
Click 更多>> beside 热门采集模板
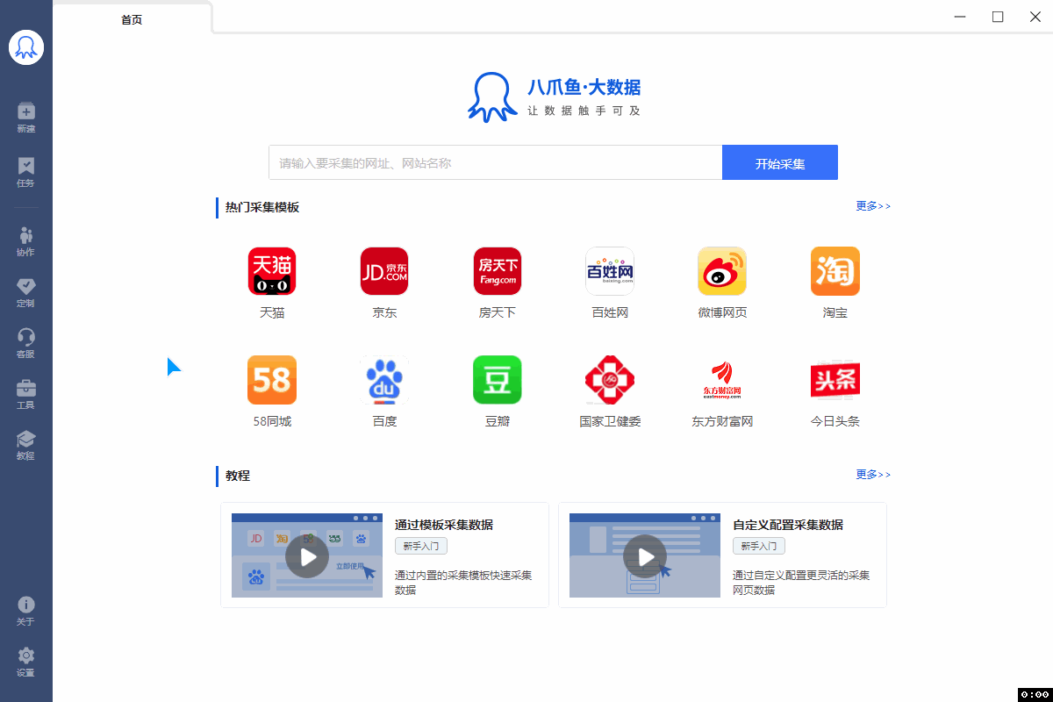[x=873, y=206]
